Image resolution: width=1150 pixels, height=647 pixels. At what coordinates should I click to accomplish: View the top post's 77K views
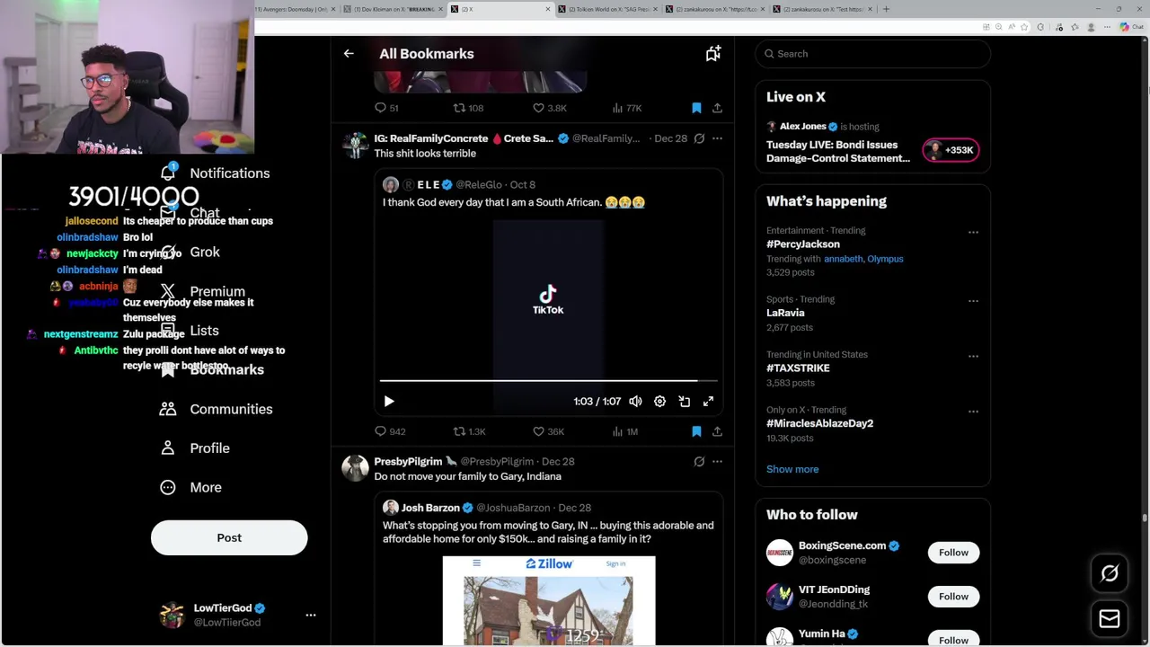(x=626, y=108)
